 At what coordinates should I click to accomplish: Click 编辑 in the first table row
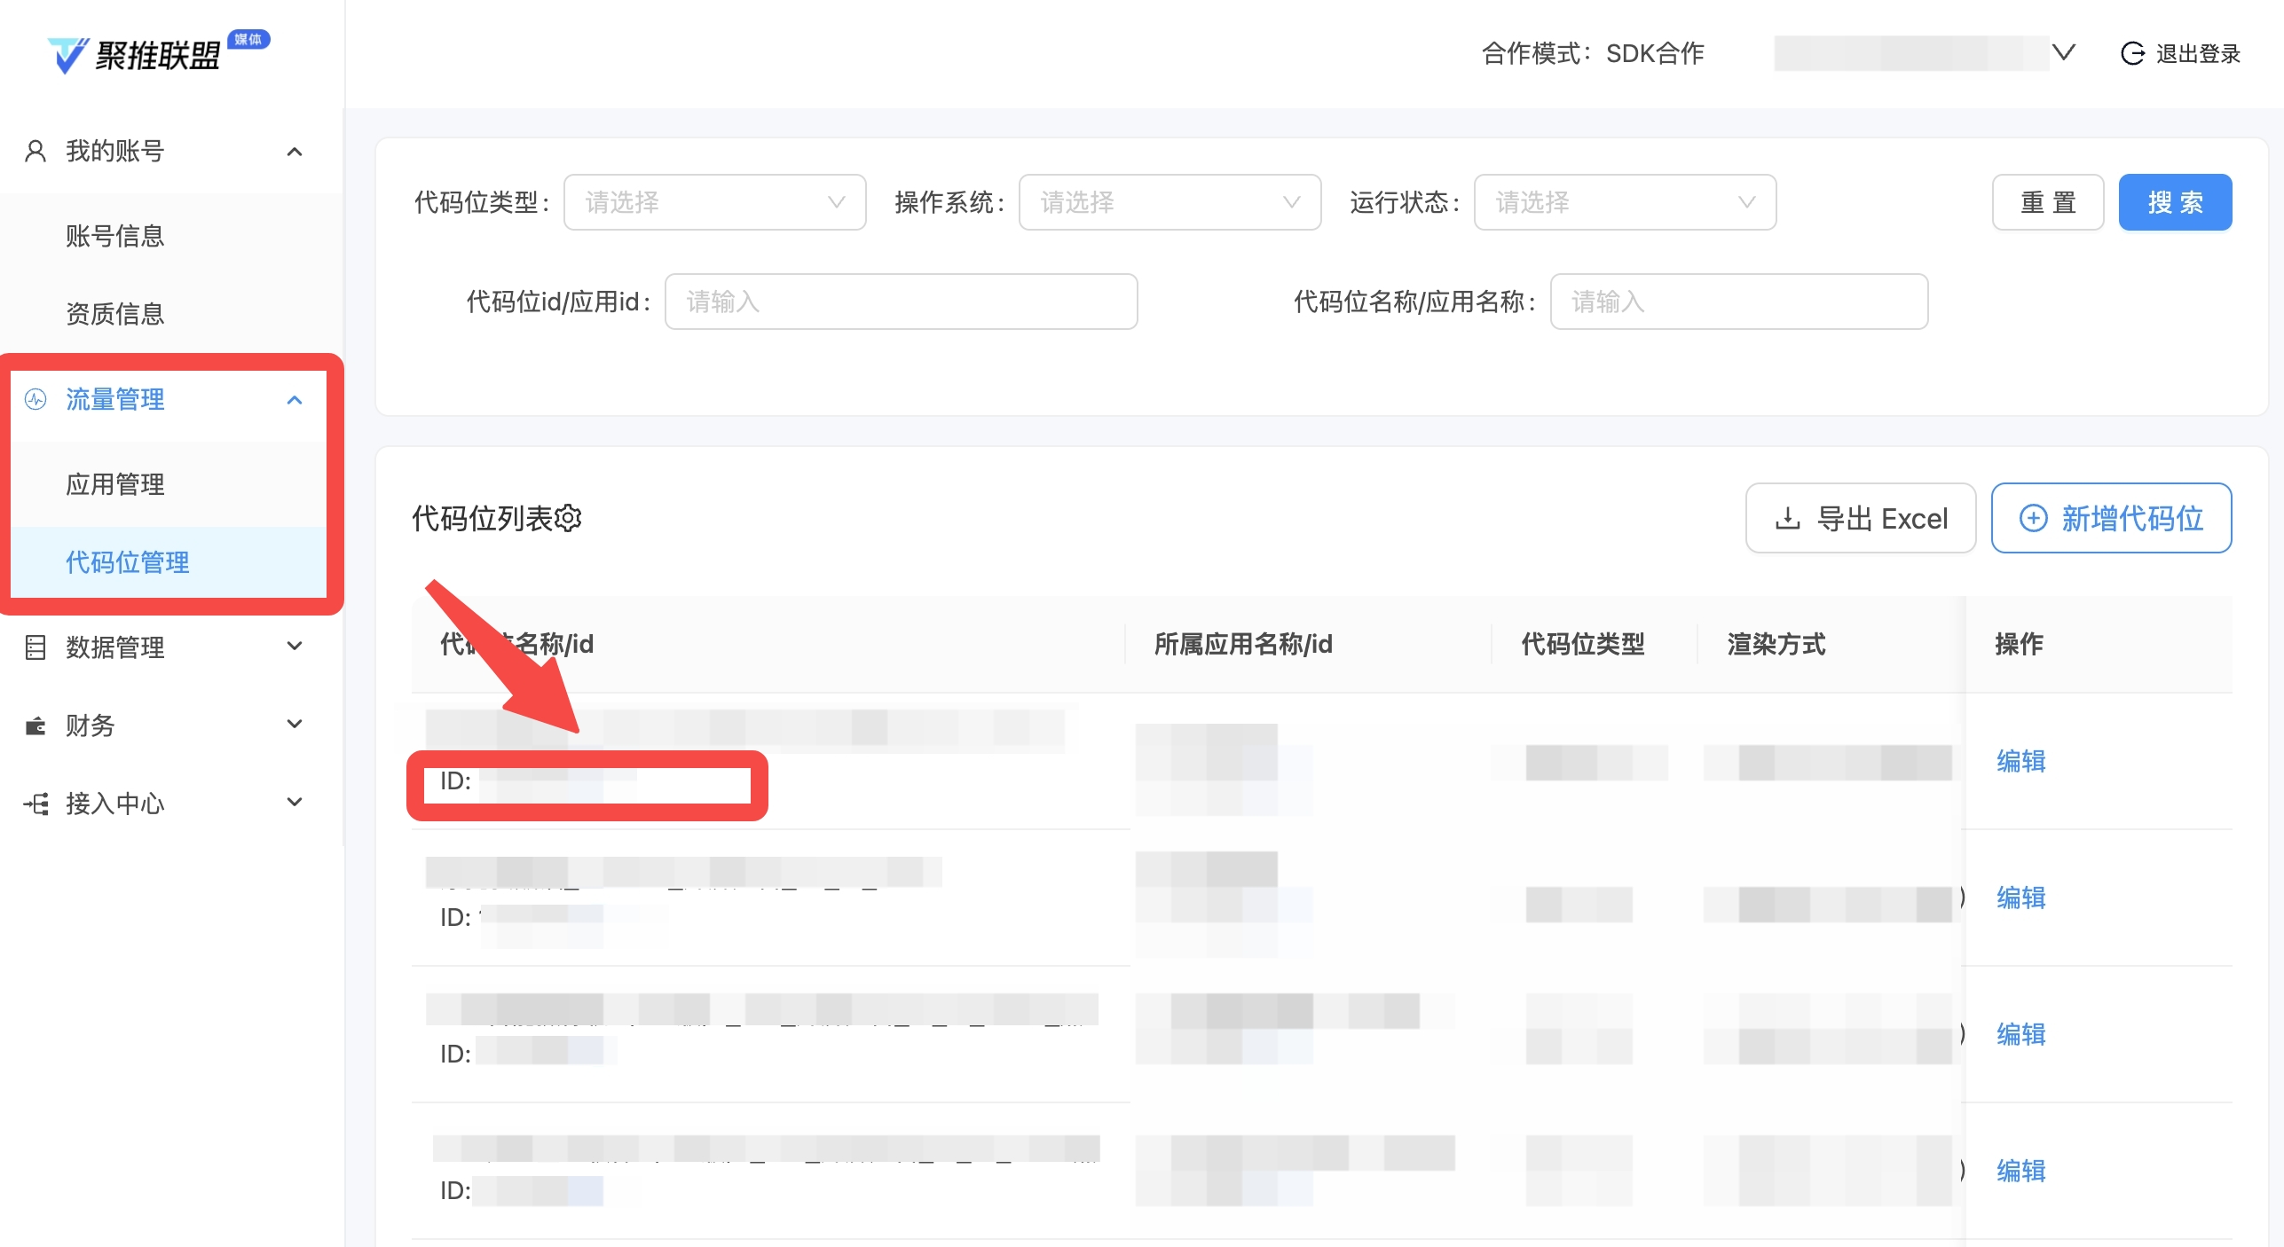[x=2021, y=761]
